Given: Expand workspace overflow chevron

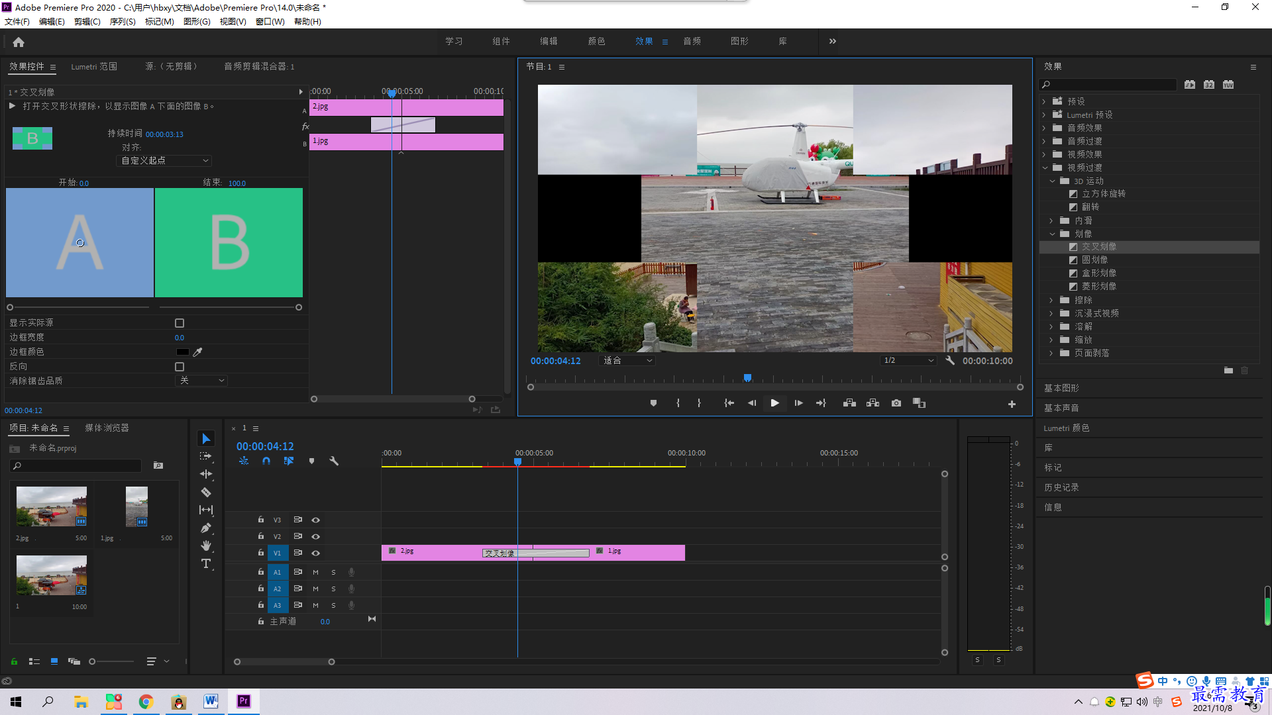Looking at the screenshot, I should tap(833, 41).
